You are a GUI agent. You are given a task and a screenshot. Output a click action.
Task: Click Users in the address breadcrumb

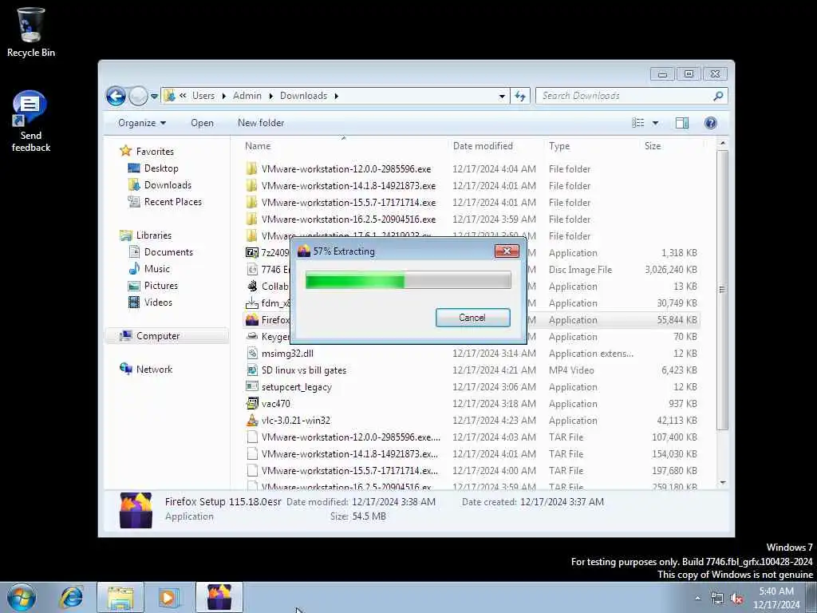203,96
